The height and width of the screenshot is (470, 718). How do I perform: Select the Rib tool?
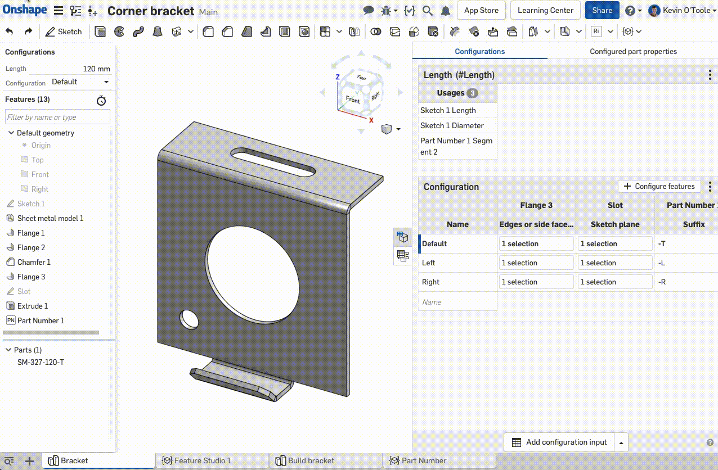[266, 31]
